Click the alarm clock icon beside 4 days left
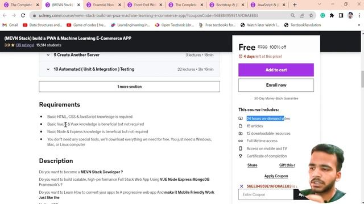 pos(241,57)
